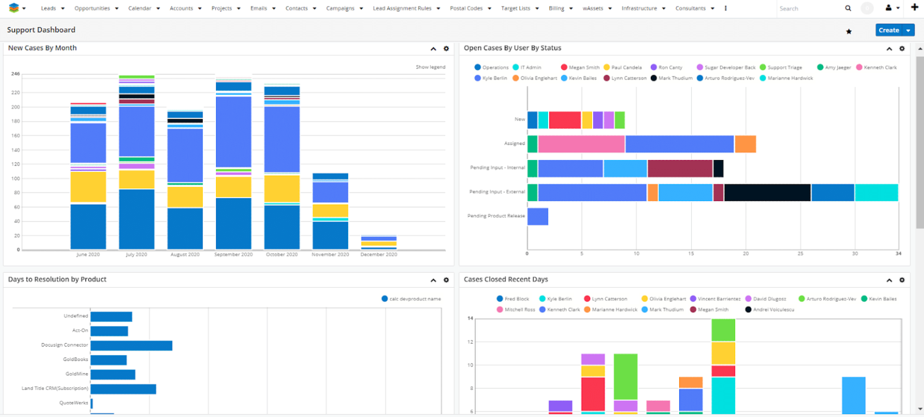Click the Show legend link on New Cases By Month
Image resolution: width=924 pixels, height=417 pixels.
click(431, 67)
